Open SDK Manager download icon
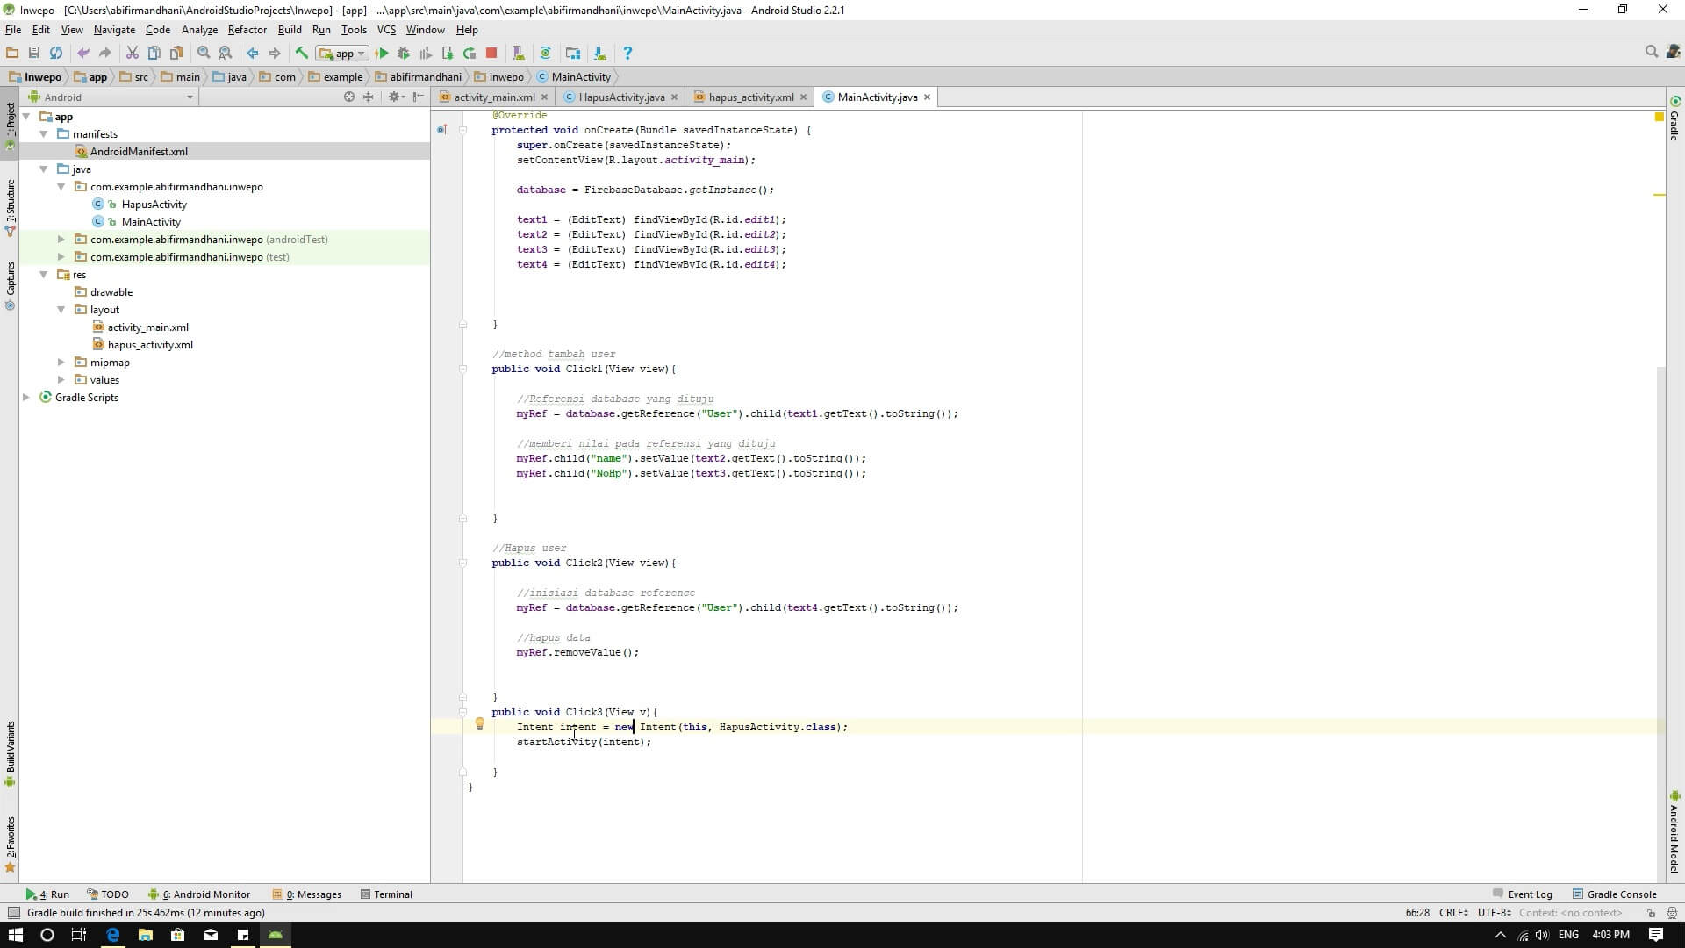Viewport: 1685px width, 948px height. [x=599, y=54]
